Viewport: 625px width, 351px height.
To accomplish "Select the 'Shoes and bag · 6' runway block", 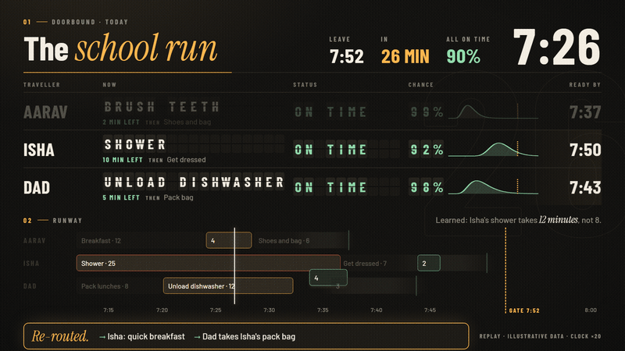I will pyautogui.click(x=302, y=241).
